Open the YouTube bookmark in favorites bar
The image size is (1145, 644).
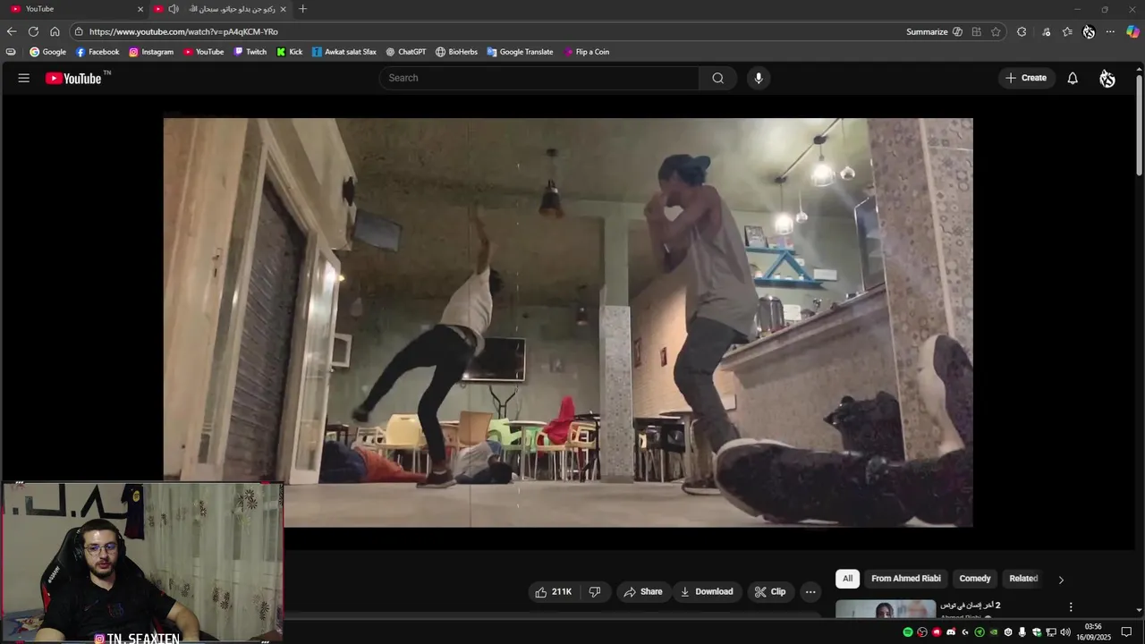pyautogui.click(x=203, y=52)
